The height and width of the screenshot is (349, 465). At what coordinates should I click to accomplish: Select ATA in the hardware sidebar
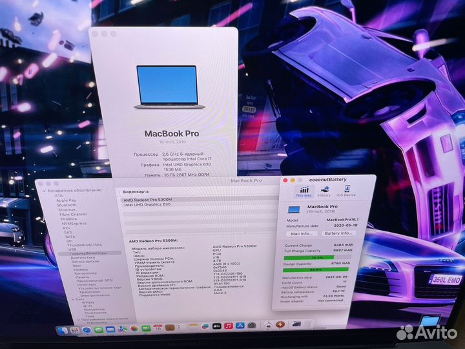click(59, 196)
